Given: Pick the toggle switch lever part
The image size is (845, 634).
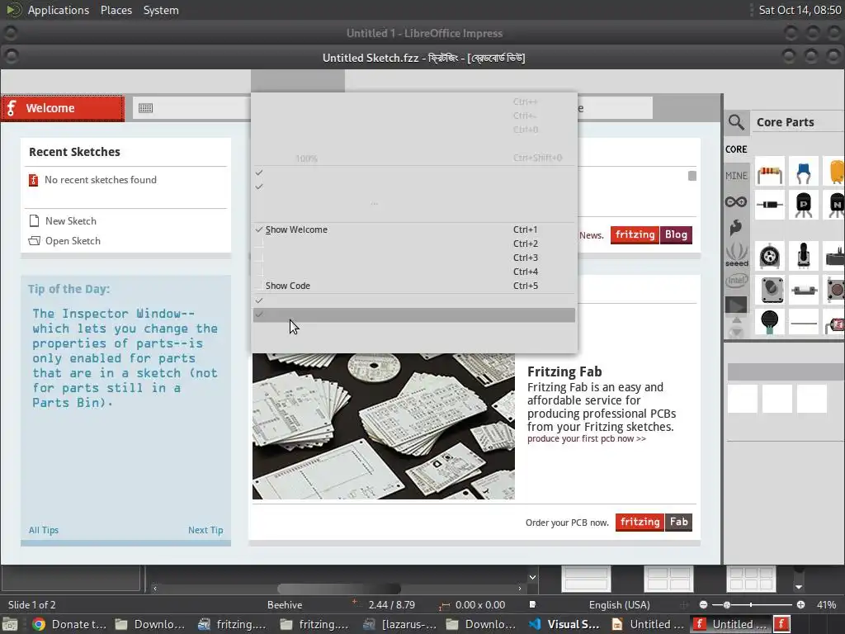Looking at the screenshot, I should (x=803, y=256).
